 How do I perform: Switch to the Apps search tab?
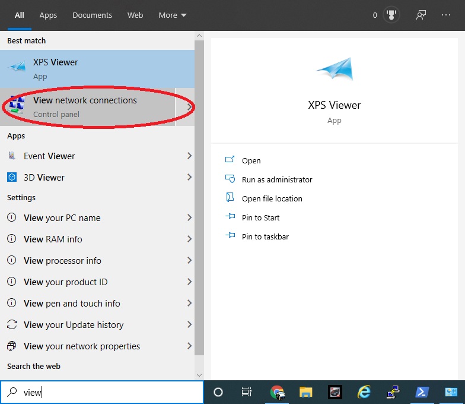[x=48, y=15]
